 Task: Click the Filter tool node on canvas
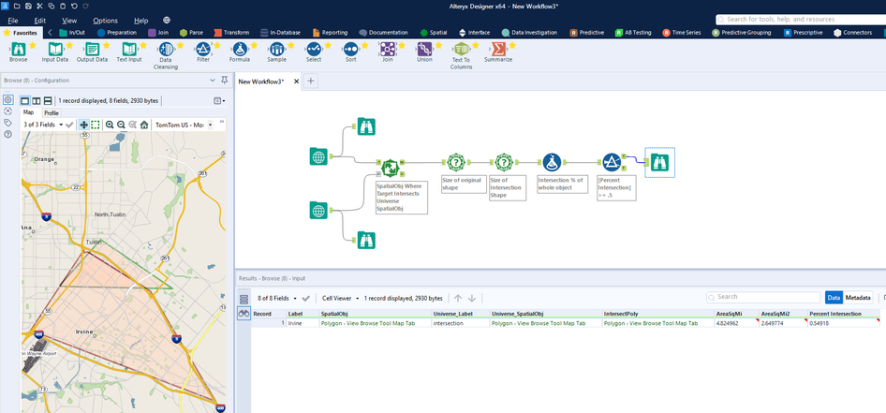coord(611,162)
